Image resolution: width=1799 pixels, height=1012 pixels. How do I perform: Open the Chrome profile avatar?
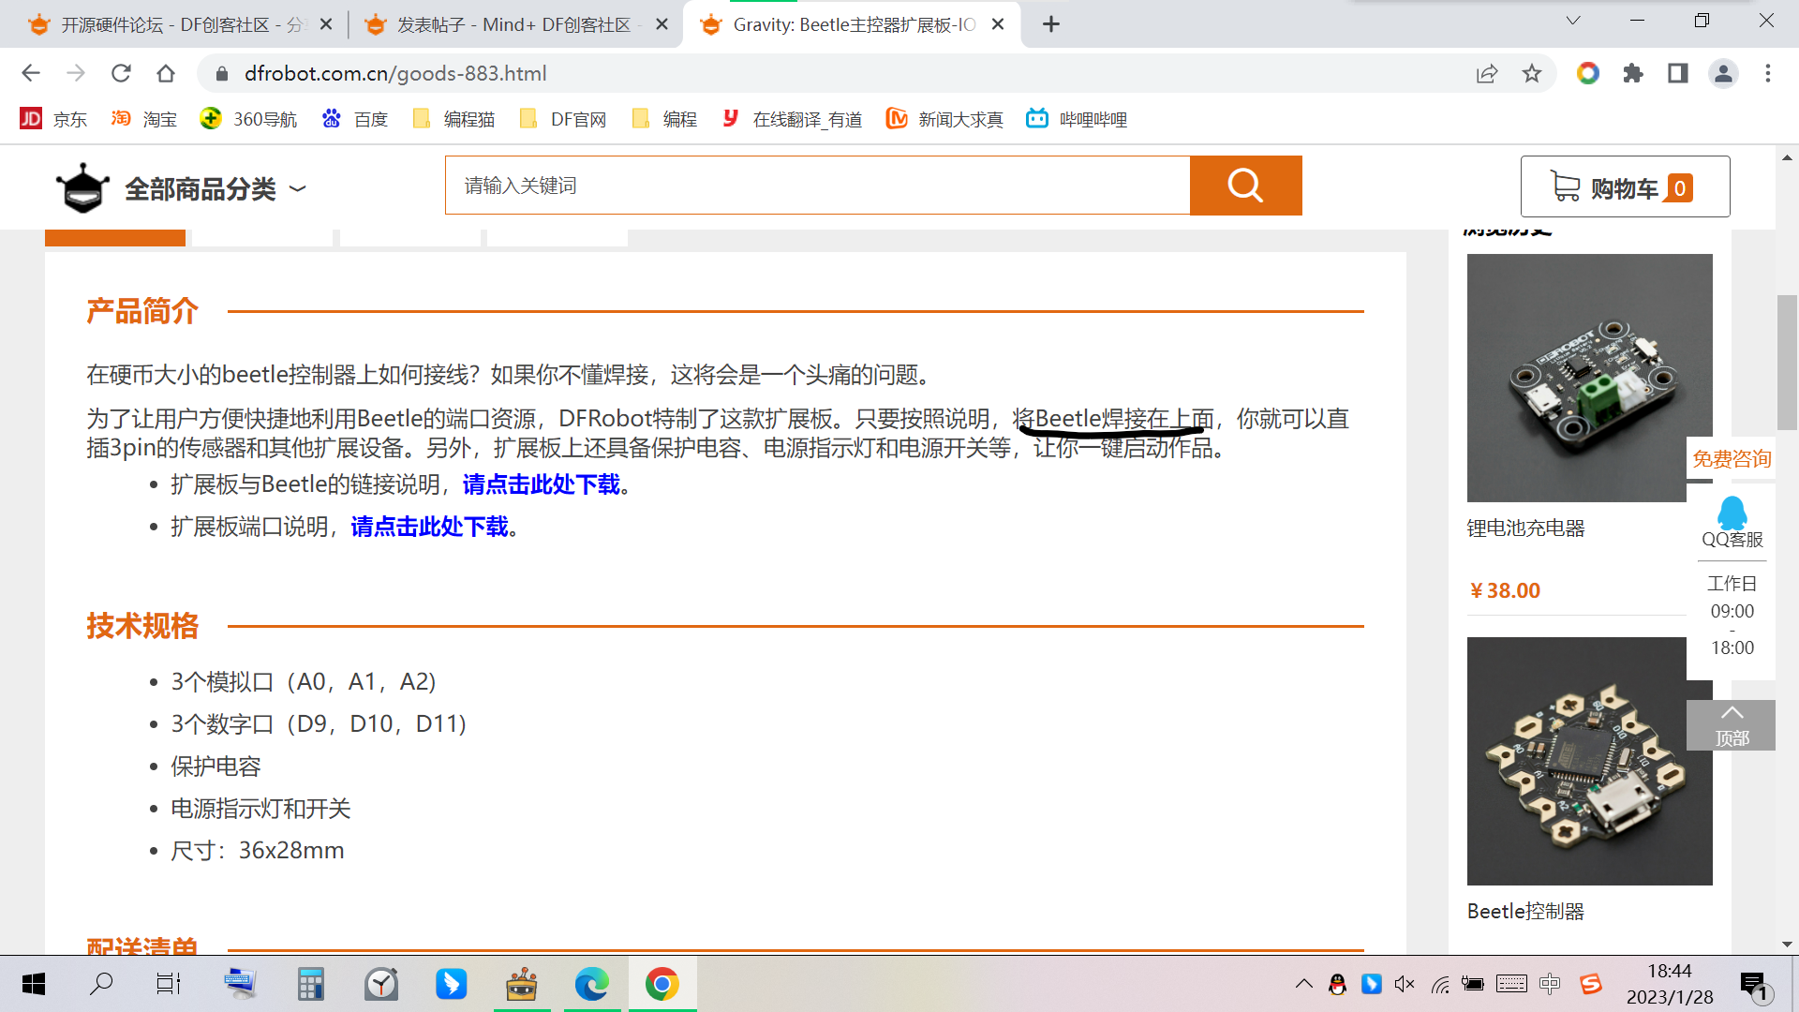click(1723, 73)
